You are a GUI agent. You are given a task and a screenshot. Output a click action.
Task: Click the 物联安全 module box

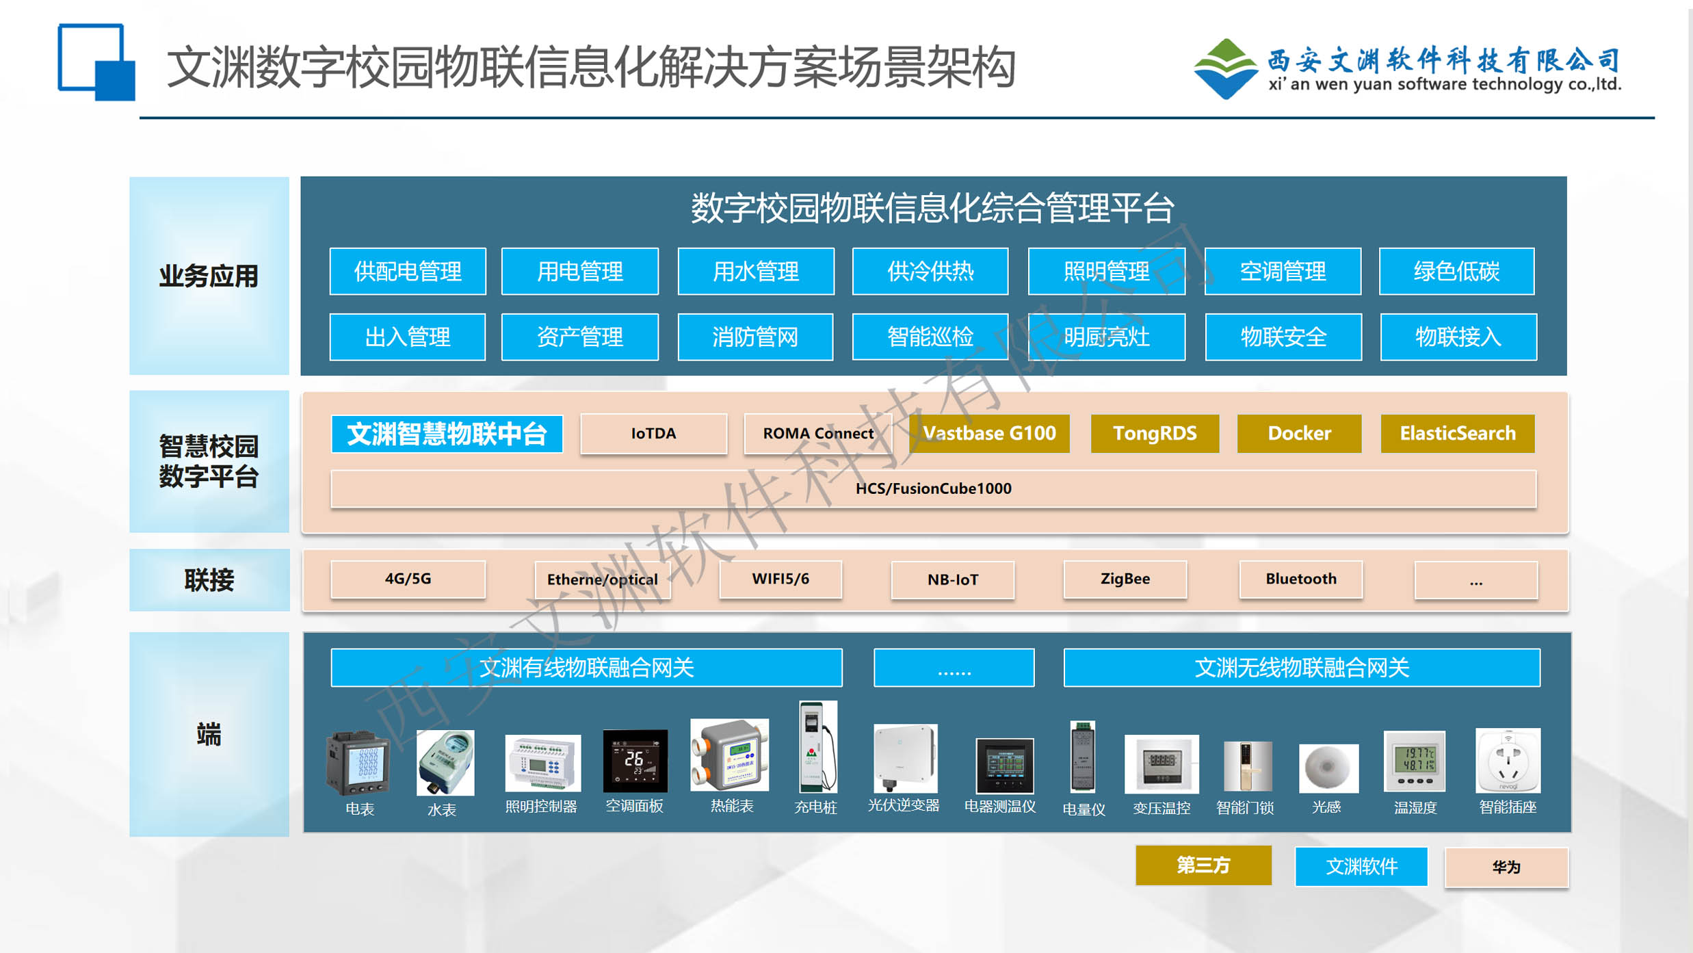pyautogui.click(x=1283, y=337)
